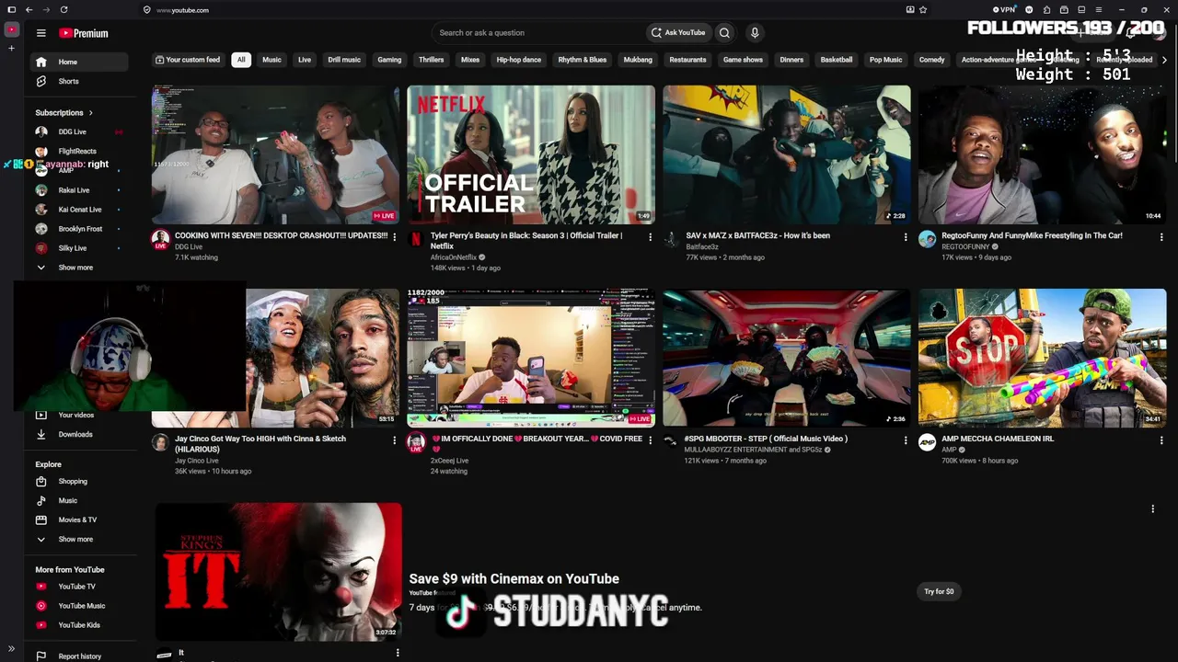
Task: Select the Hip-hop dance filter chip
Action: click(519, 60)
